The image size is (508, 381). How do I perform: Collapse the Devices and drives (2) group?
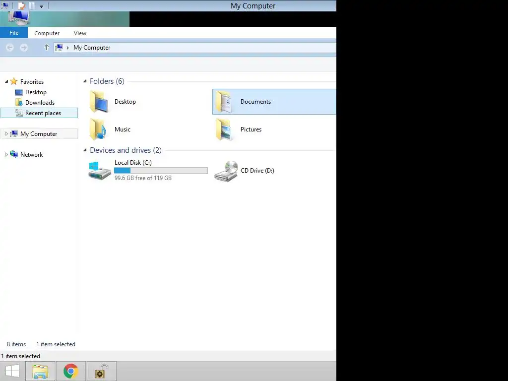[85, 150]
